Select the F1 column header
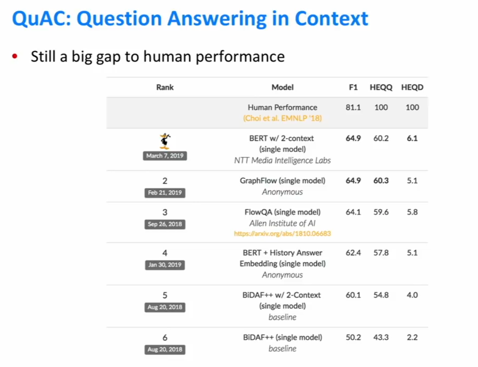This screenshot has width=478, height=367. point(353,88)
